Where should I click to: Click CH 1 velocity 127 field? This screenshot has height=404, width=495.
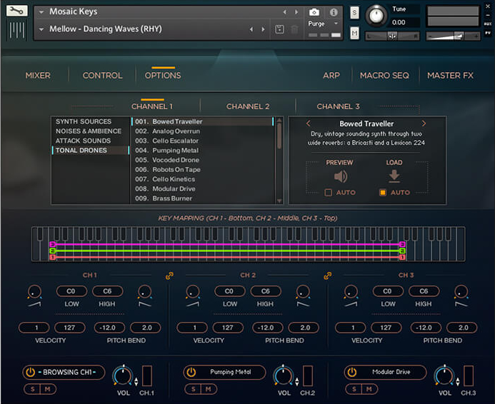pos(69,328)
